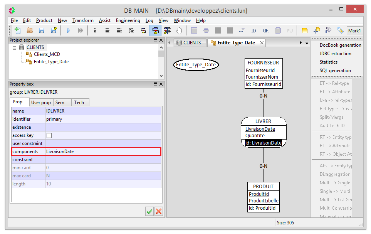Click the blue play arrow icon
This screenshot has width=371, height=234.
68,30
